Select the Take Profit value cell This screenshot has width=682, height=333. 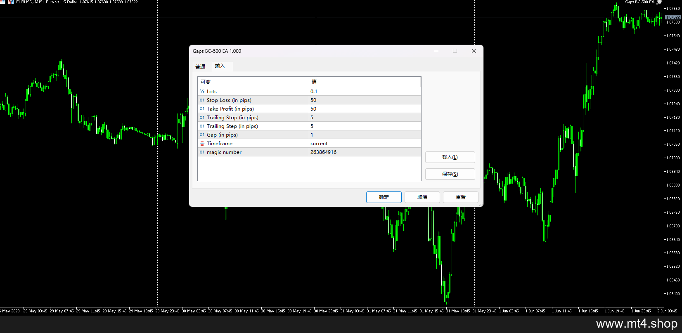point(365,109)
